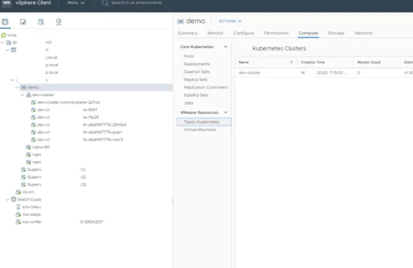The image size is (413, 268).
Task: Select the Hosts and Clusters inventory view icon
Action: pyautogui.click(x=6, y=22)
